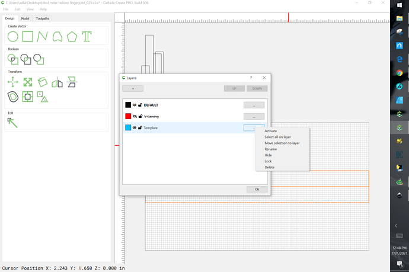Open options menu for DEFAULT layer
This screenshot has width=409, height=272.
[254, 105]
